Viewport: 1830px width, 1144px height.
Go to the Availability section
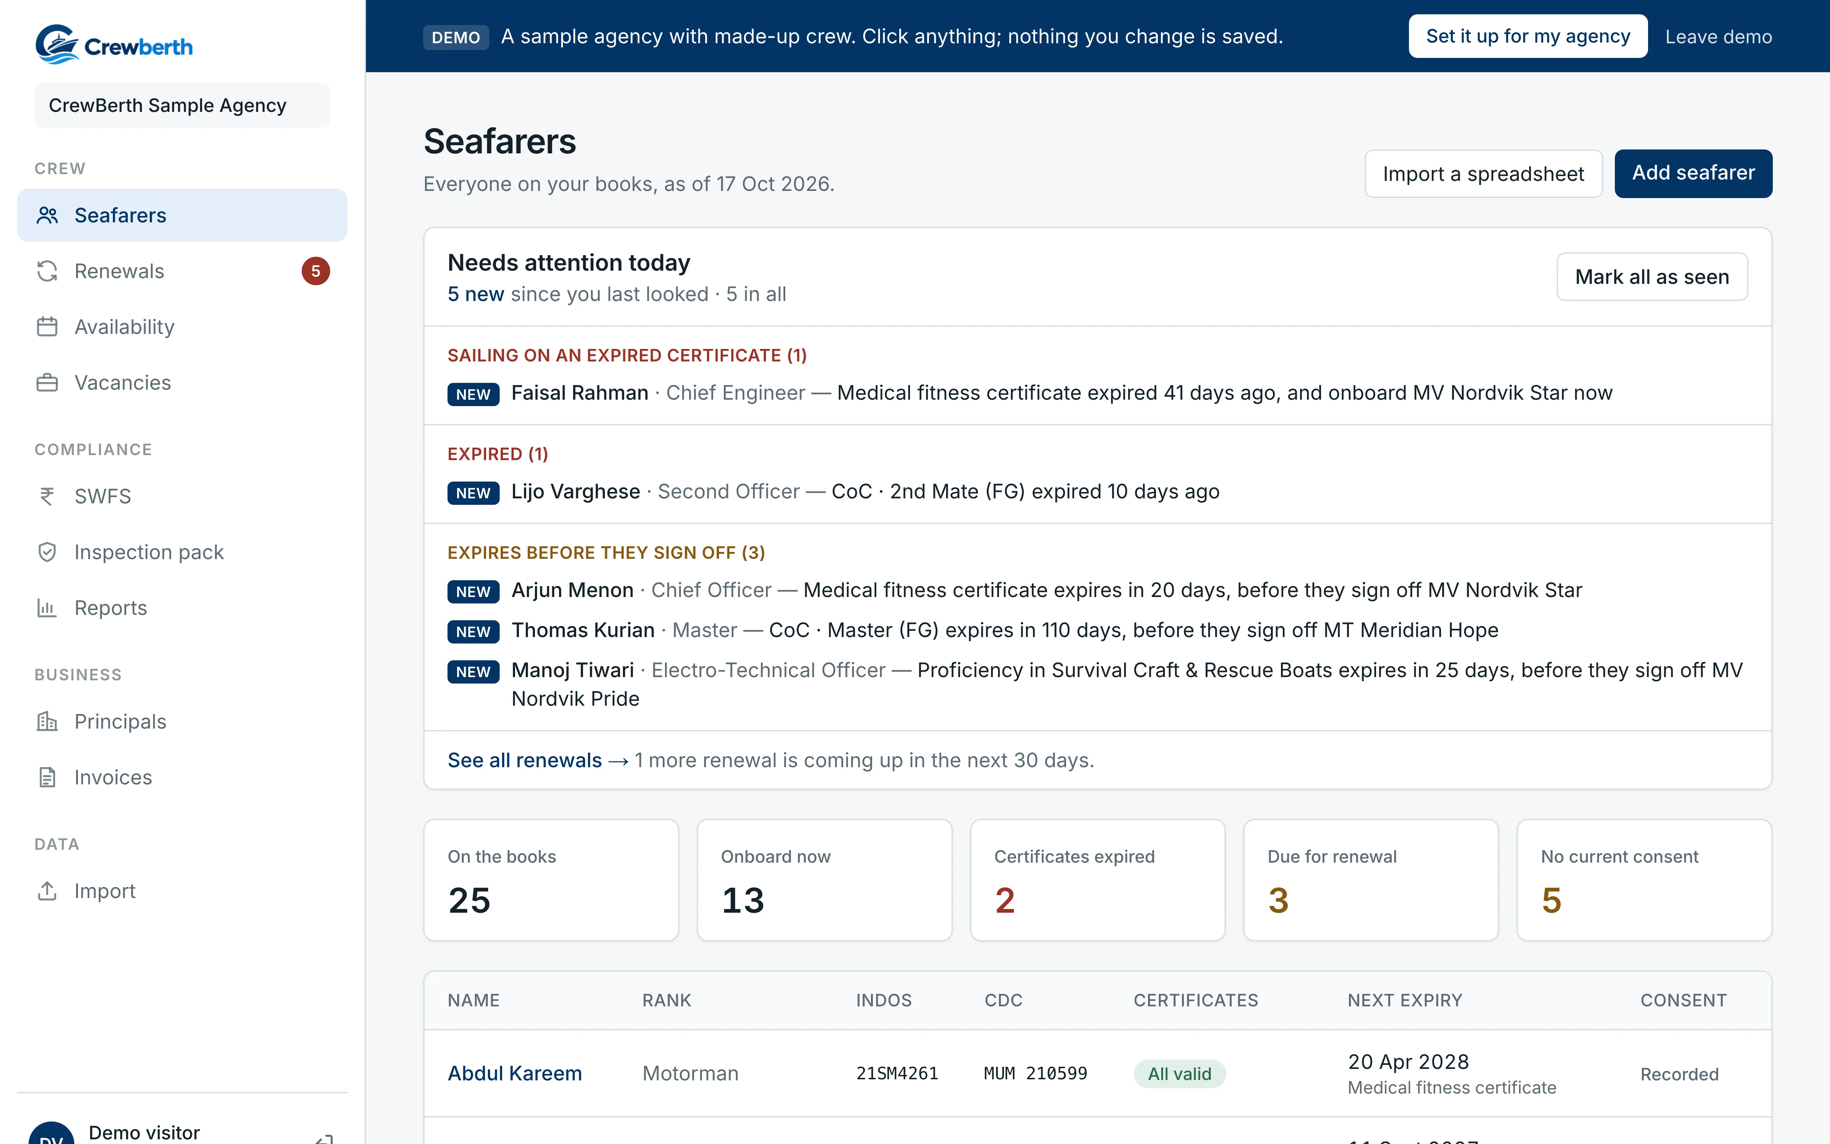point(182,327)
